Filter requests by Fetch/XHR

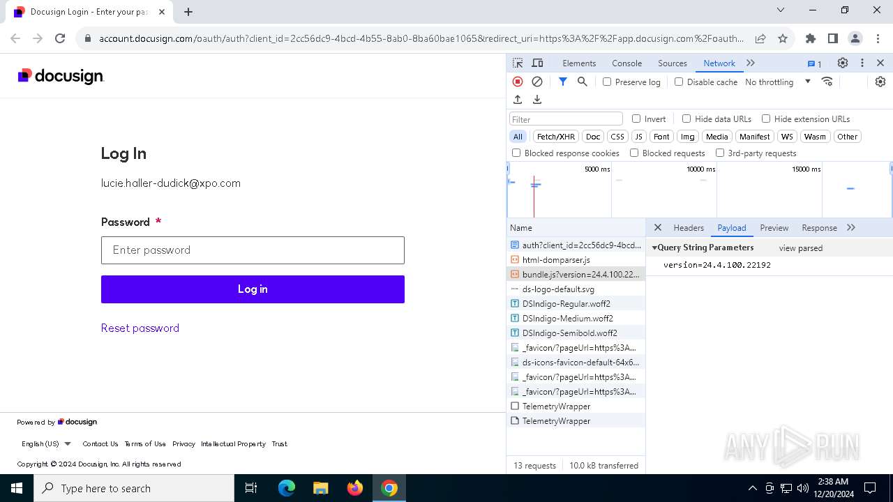(x=556, y=137)
